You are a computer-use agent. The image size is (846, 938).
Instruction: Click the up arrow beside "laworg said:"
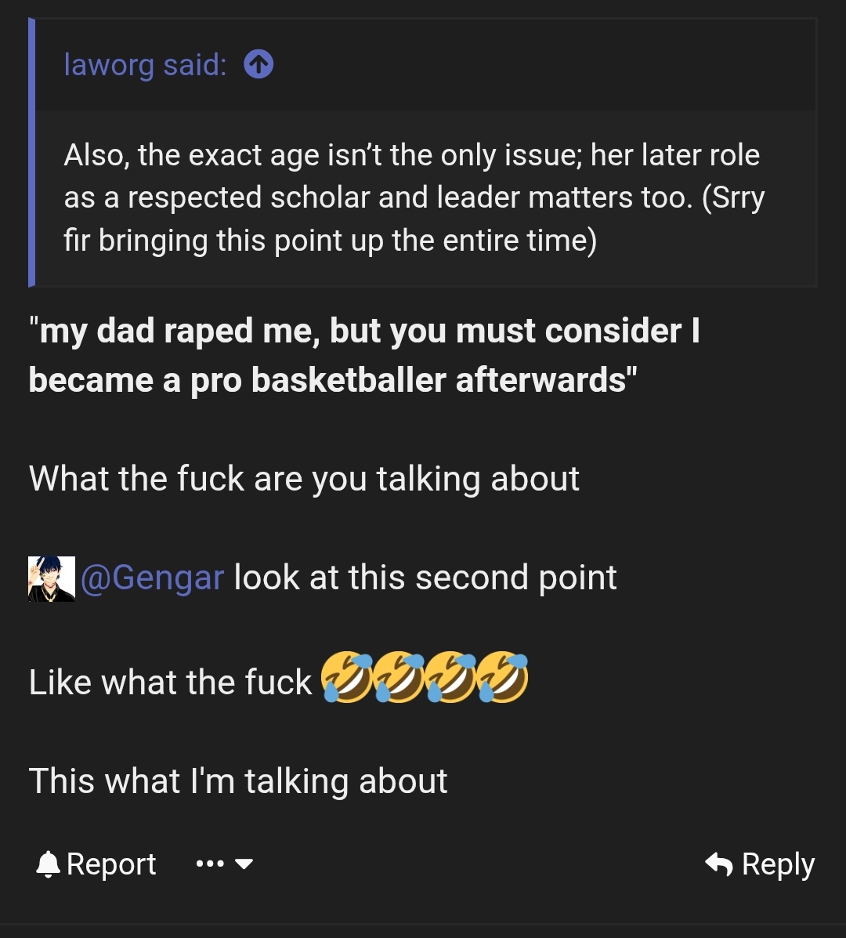(x=258, y=64)
